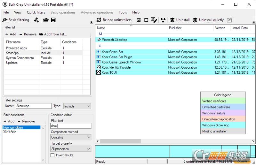This screenshot has width=256, height=165.
Task: Open the File menu
Action: (x=6, y=12)
